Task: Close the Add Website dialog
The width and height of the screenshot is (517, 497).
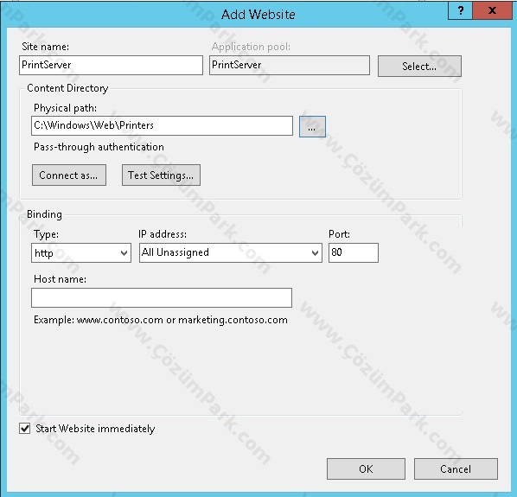Action: [x=492, y=10]
